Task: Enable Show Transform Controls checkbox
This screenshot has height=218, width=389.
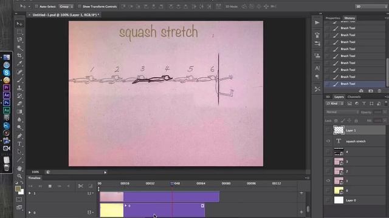Action: [x=80, y=7]
